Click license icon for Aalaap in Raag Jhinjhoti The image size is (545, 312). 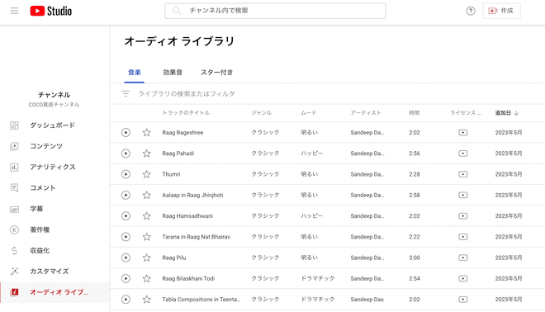tap(463, 195)
